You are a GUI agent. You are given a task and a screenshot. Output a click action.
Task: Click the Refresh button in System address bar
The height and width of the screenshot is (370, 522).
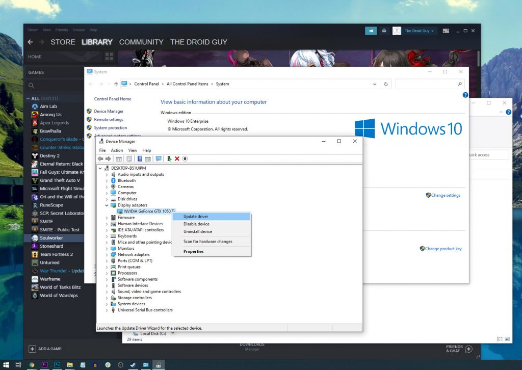pyautogui.click(x=386, y=84)
